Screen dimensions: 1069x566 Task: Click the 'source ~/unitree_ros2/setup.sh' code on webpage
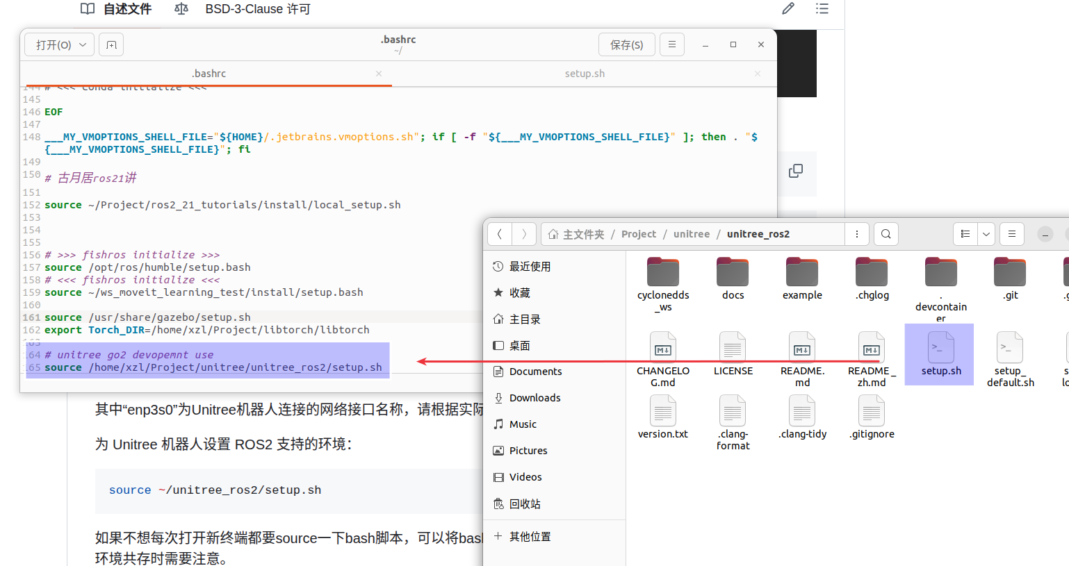[x=215, y=490]
